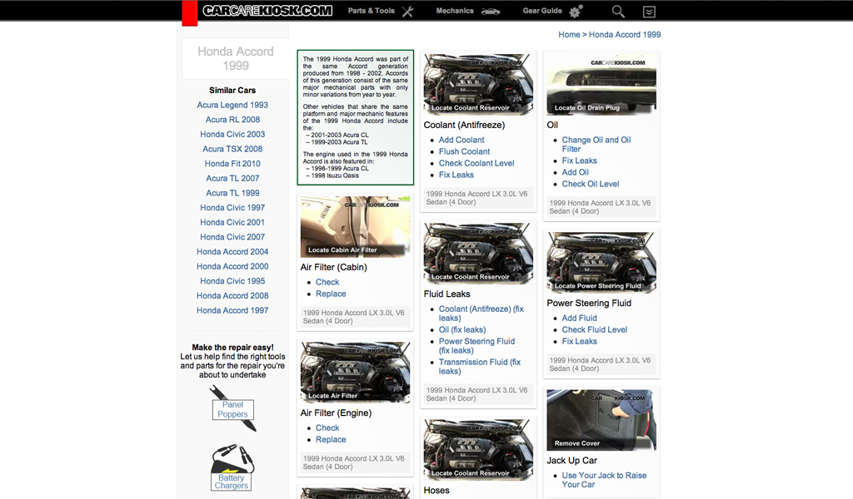Select Change Oil and Oil Filter
Image resolution: width=853 pixels, height=499 pixels.
[x=597, y=146]
